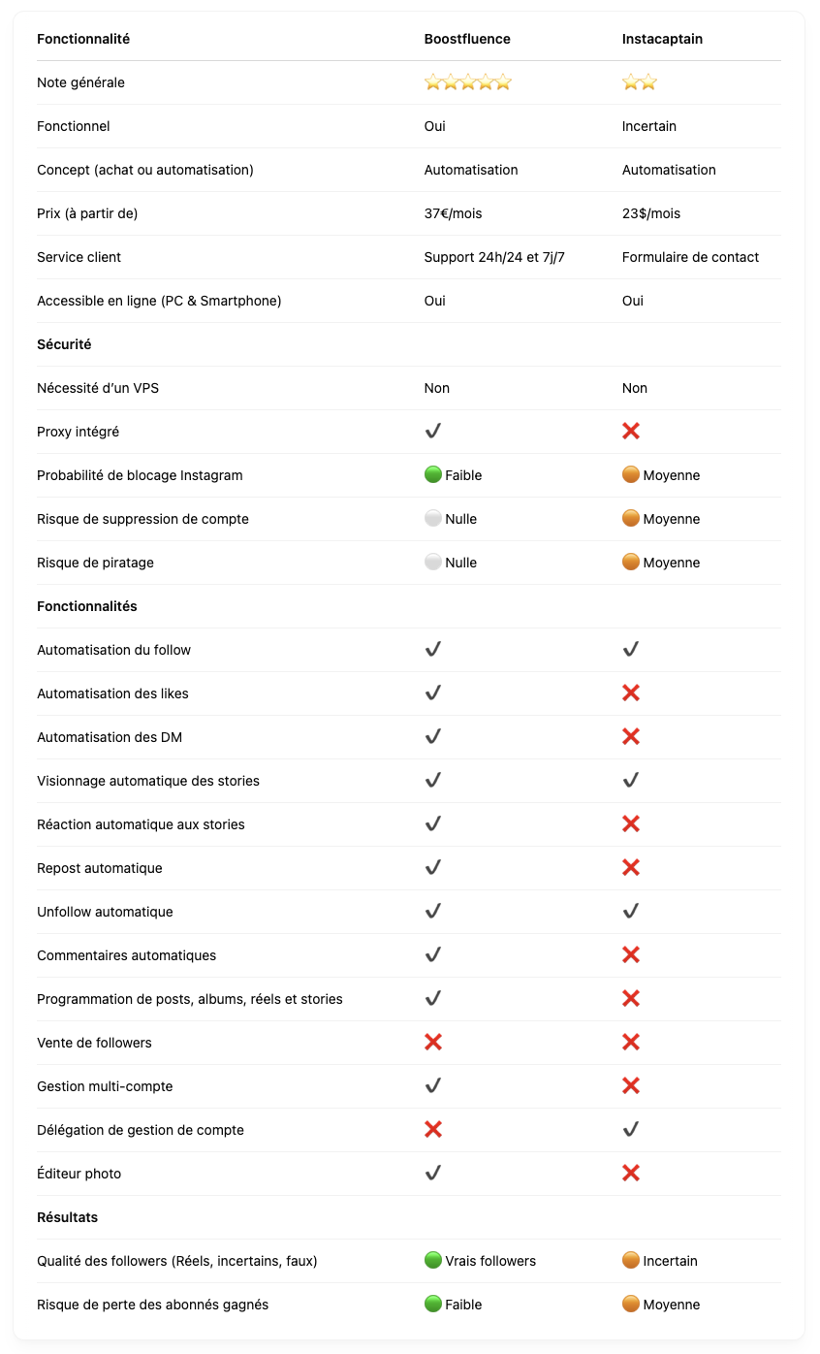Click Instacaptain red cross for Automatisation des DM

631,737
